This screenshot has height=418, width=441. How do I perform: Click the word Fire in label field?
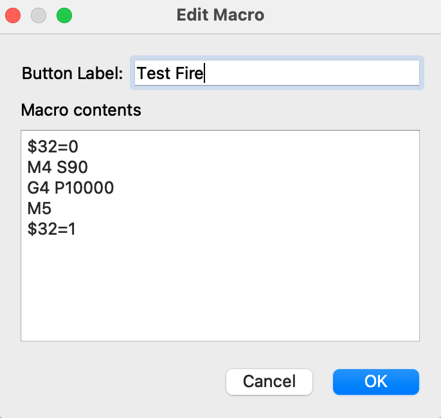tap(189, 73)
